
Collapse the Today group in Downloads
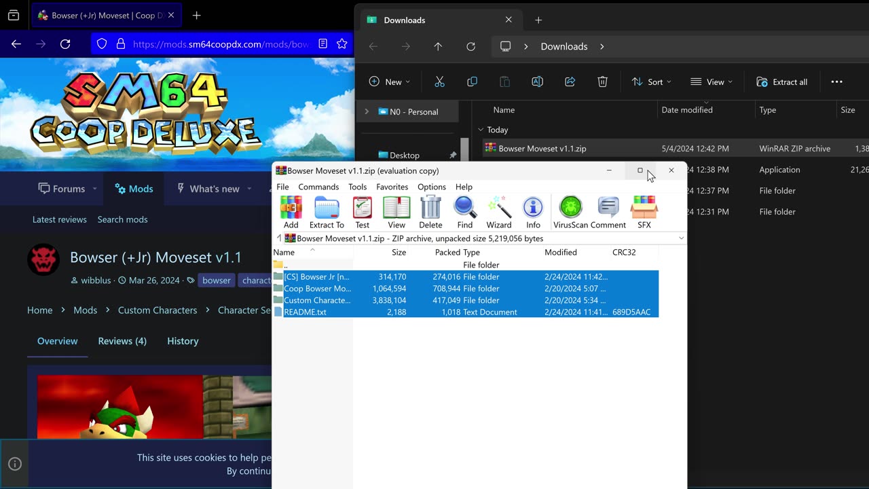[481, 130]
